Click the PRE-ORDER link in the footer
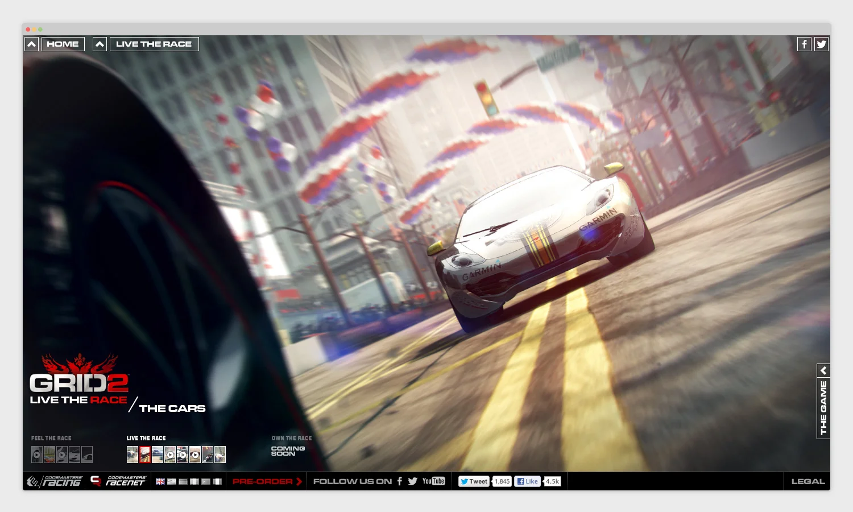The image size is (853, 512). (x=267, y=481)
